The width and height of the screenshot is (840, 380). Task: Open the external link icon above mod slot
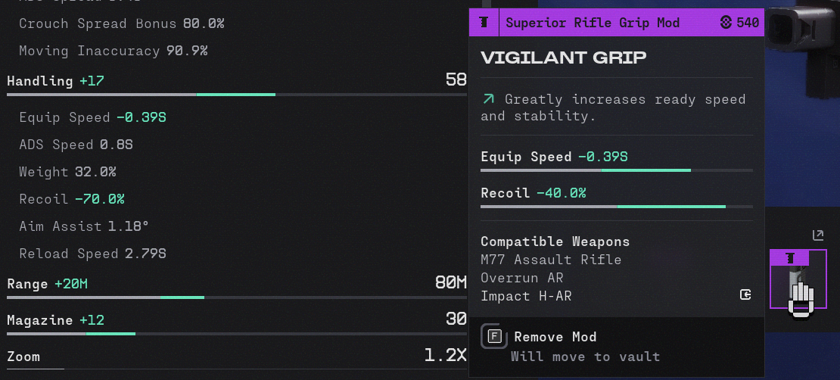(817, 235)
